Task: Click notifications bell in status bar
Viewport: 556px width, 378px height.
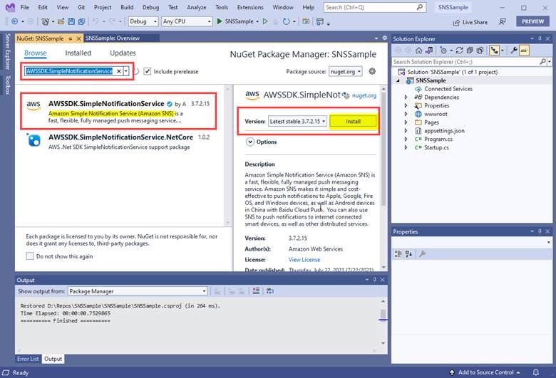Action: click(x=536, y=372)
